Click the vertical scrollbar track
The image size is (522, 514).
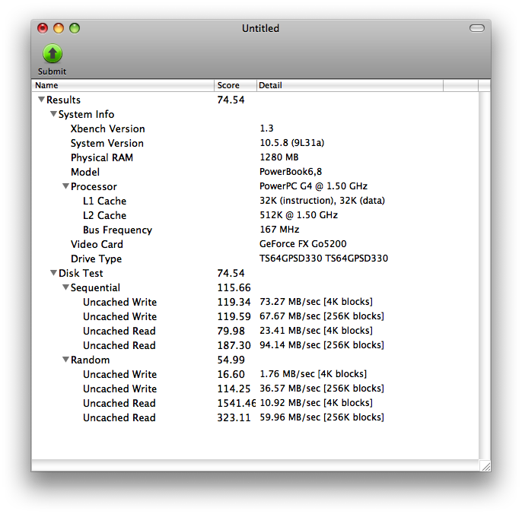(x=485, y=275)
